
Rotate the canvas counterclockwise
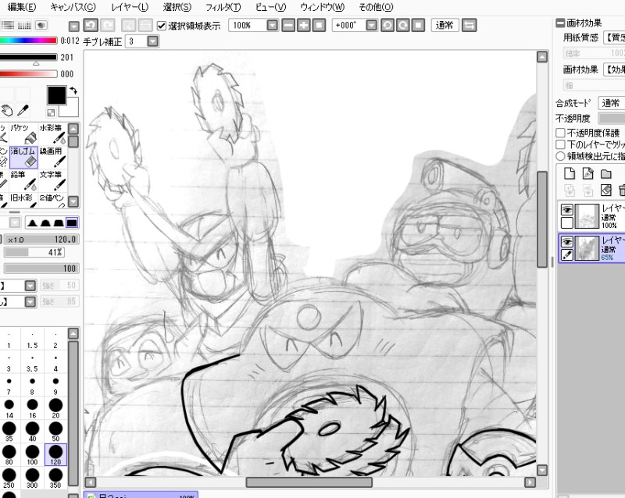coord(387,26)
